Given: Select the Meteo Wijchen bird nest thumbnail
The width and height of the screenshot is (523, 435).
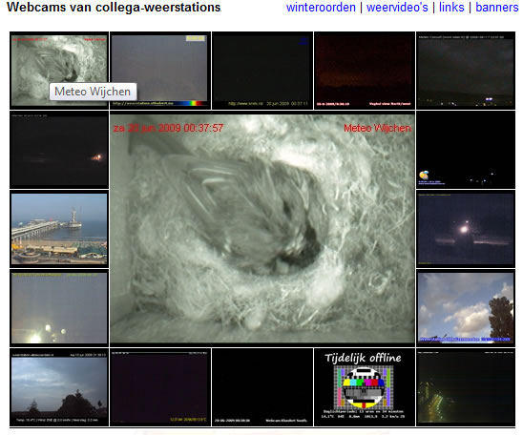Looking at the screenshot, I should 59,71.
